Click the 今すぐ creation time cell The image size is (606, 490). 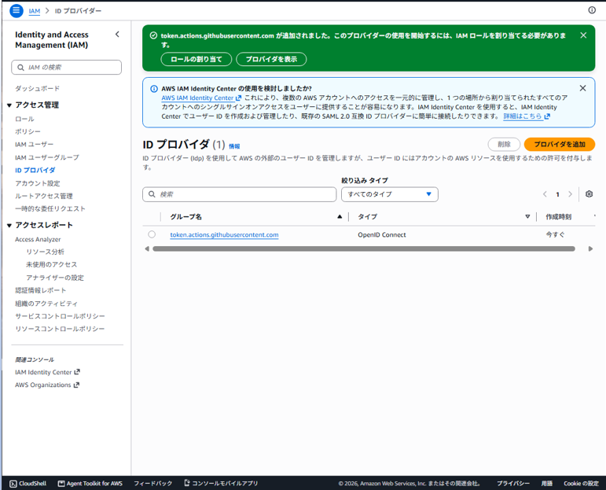click(x=555, y=234)
